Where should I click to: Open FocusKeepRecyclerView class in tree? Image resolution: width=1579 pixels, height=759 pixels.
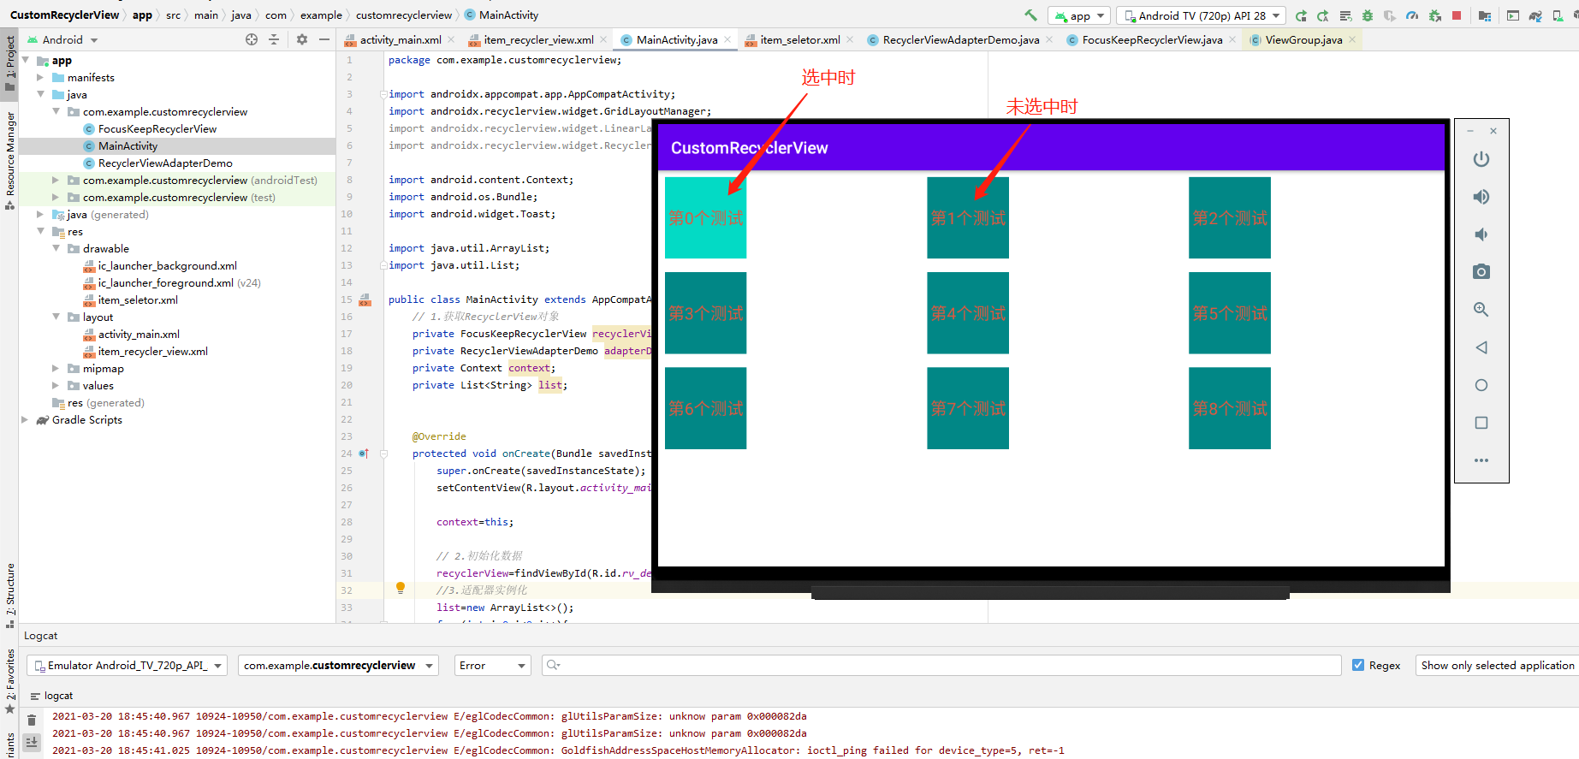pos(157,129)
